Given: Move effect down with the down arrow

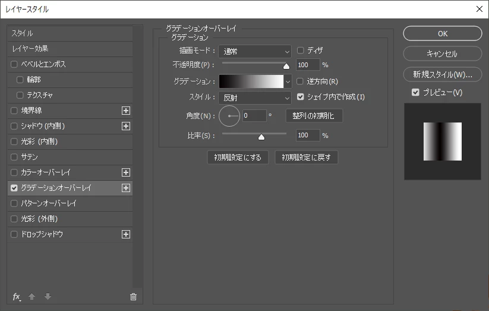Looking at the screenshot, I should point(48,296).
